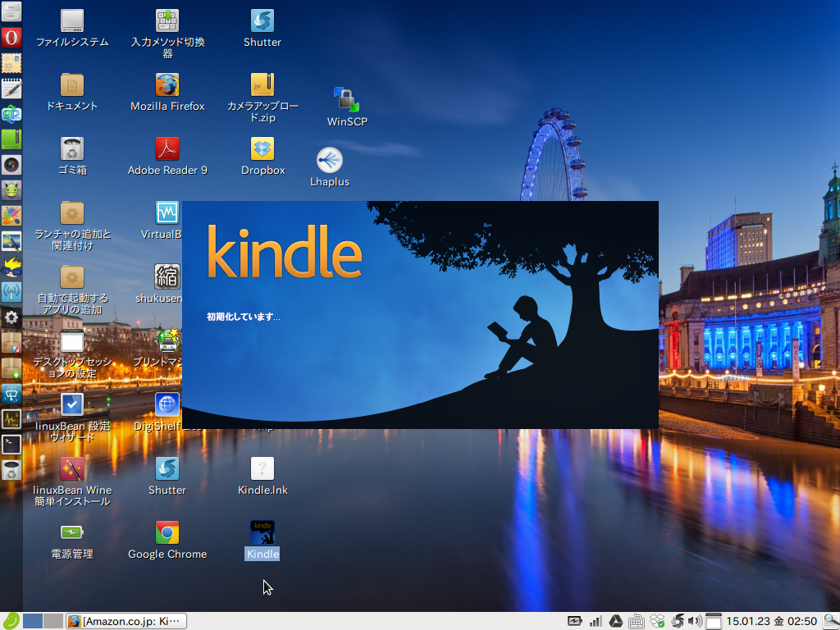Select the top-row Shutter desktop icon
The height and width of the screenshot is (630, 840).
[262, 21]
